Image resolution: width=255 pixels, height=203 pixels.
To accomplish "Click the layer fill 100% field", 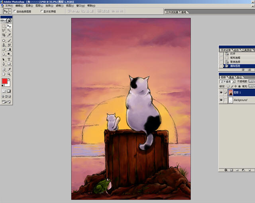I will pyautogui.click(x=252, y=86).
